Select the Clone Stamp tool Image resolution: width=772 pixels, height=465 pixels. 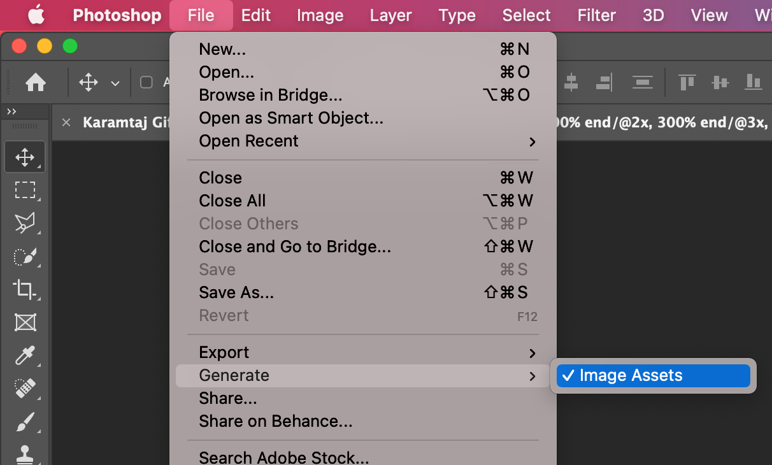point(25,454)
